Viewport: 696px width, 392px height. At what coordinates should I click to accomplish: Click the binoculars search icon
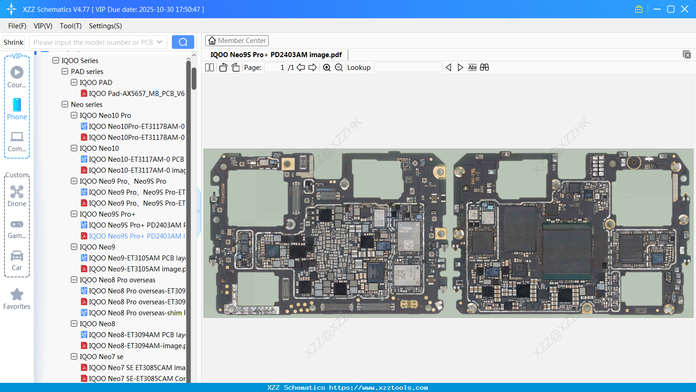coord(484,68)
